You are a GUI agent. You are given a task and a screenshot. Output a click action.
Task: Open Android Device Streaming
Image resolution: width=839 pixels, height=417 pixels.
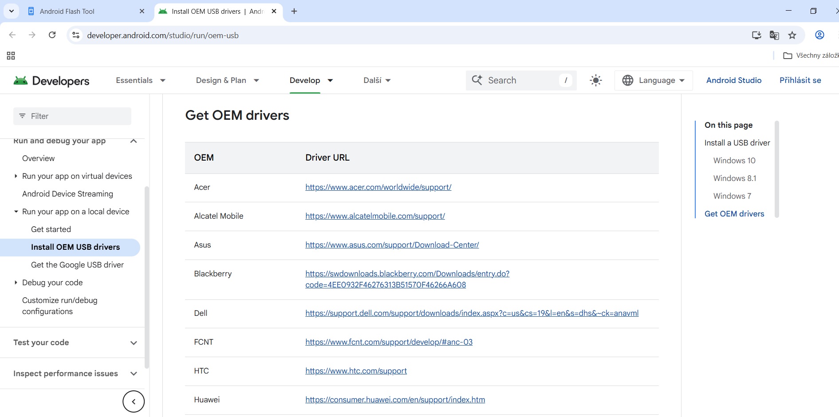pos(67,194)
